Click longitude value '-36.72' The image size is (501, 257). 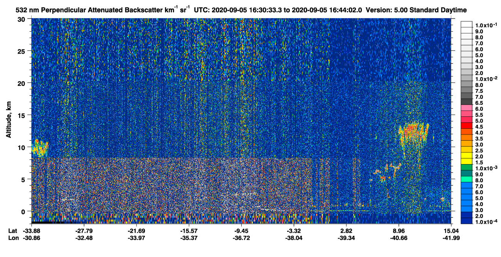241,238
